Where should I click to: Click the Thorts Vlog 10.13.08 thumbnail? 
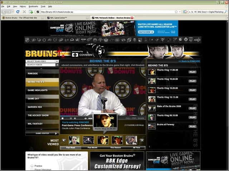click(x=152, y=99)
